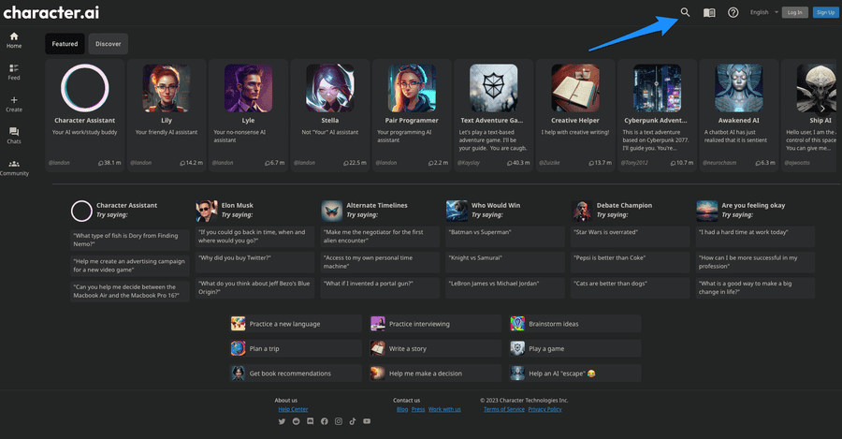Click the Alternate Timelines butterfly avatar
Image resolution: width=842 pixels, height=439 pixels.
(x=331, y=211)
